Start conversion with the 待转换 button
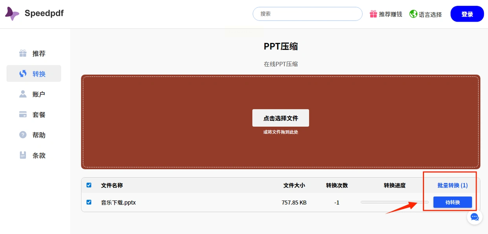 tap(452, 203)
